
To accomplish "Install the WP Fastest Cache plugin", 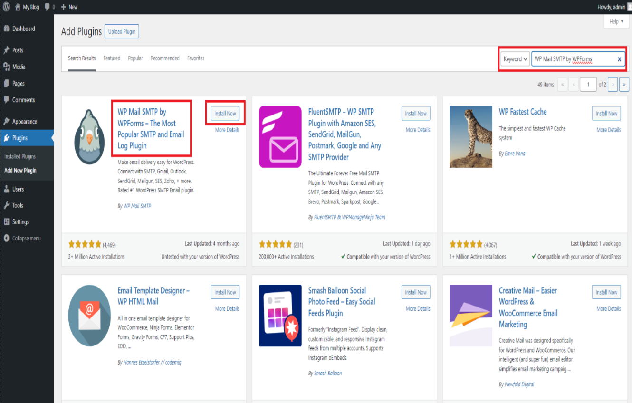I will pos(606,114).
